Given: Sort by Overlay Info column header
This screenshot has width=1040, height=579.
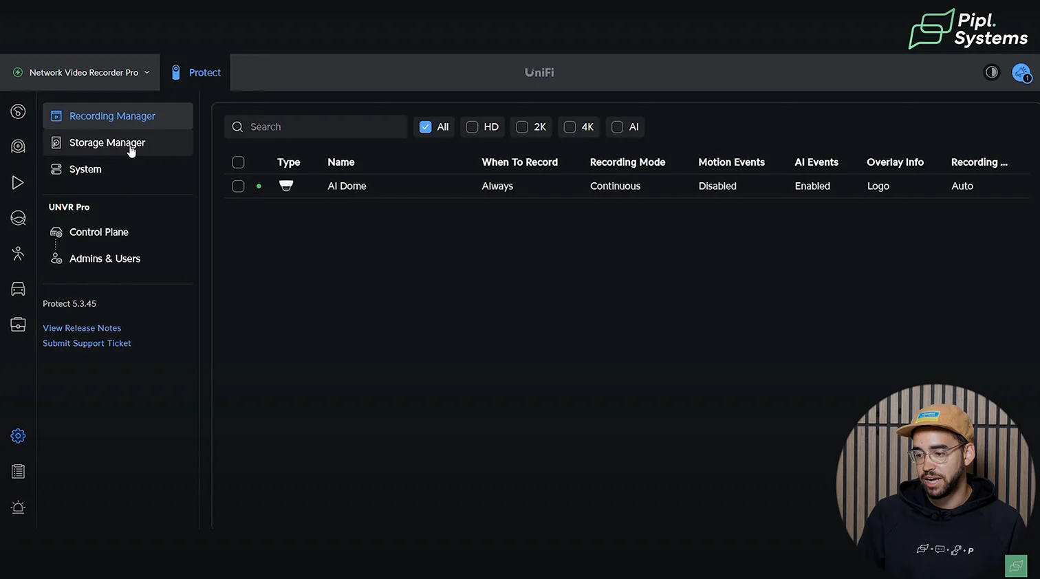Looking at the screenshot, I should (x=895, y=162).
